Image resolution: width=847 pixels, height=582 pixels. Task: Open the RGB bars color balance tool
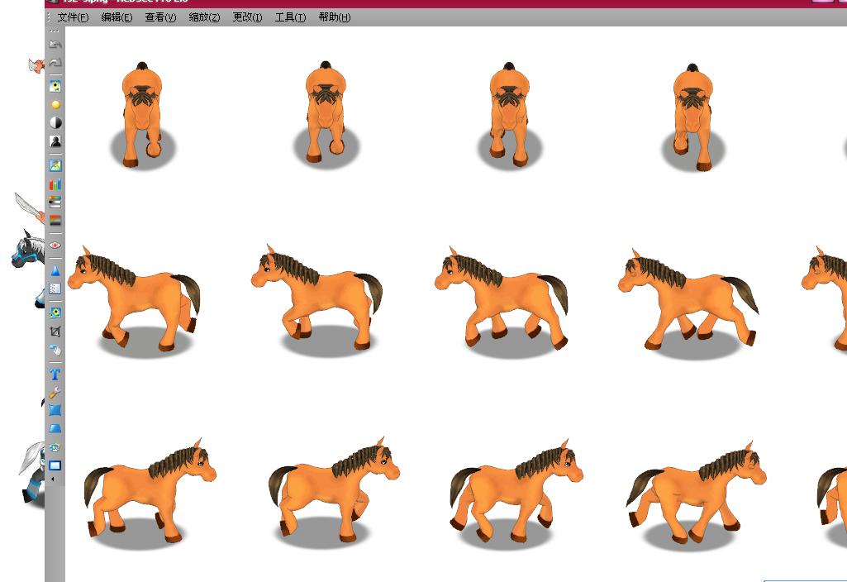[55, 184]
